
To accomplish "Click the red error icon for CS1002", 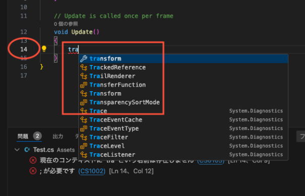I will pyautogui.click(x=33, y=171).
